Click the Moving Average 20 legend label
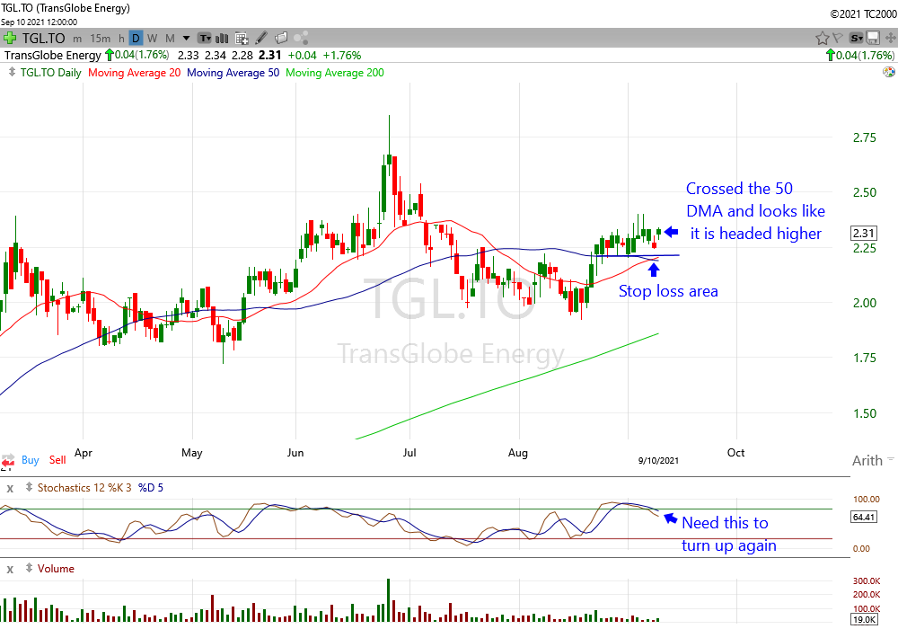Image resolution: width=898 pixels, height=629 pixels. [134, 73]
